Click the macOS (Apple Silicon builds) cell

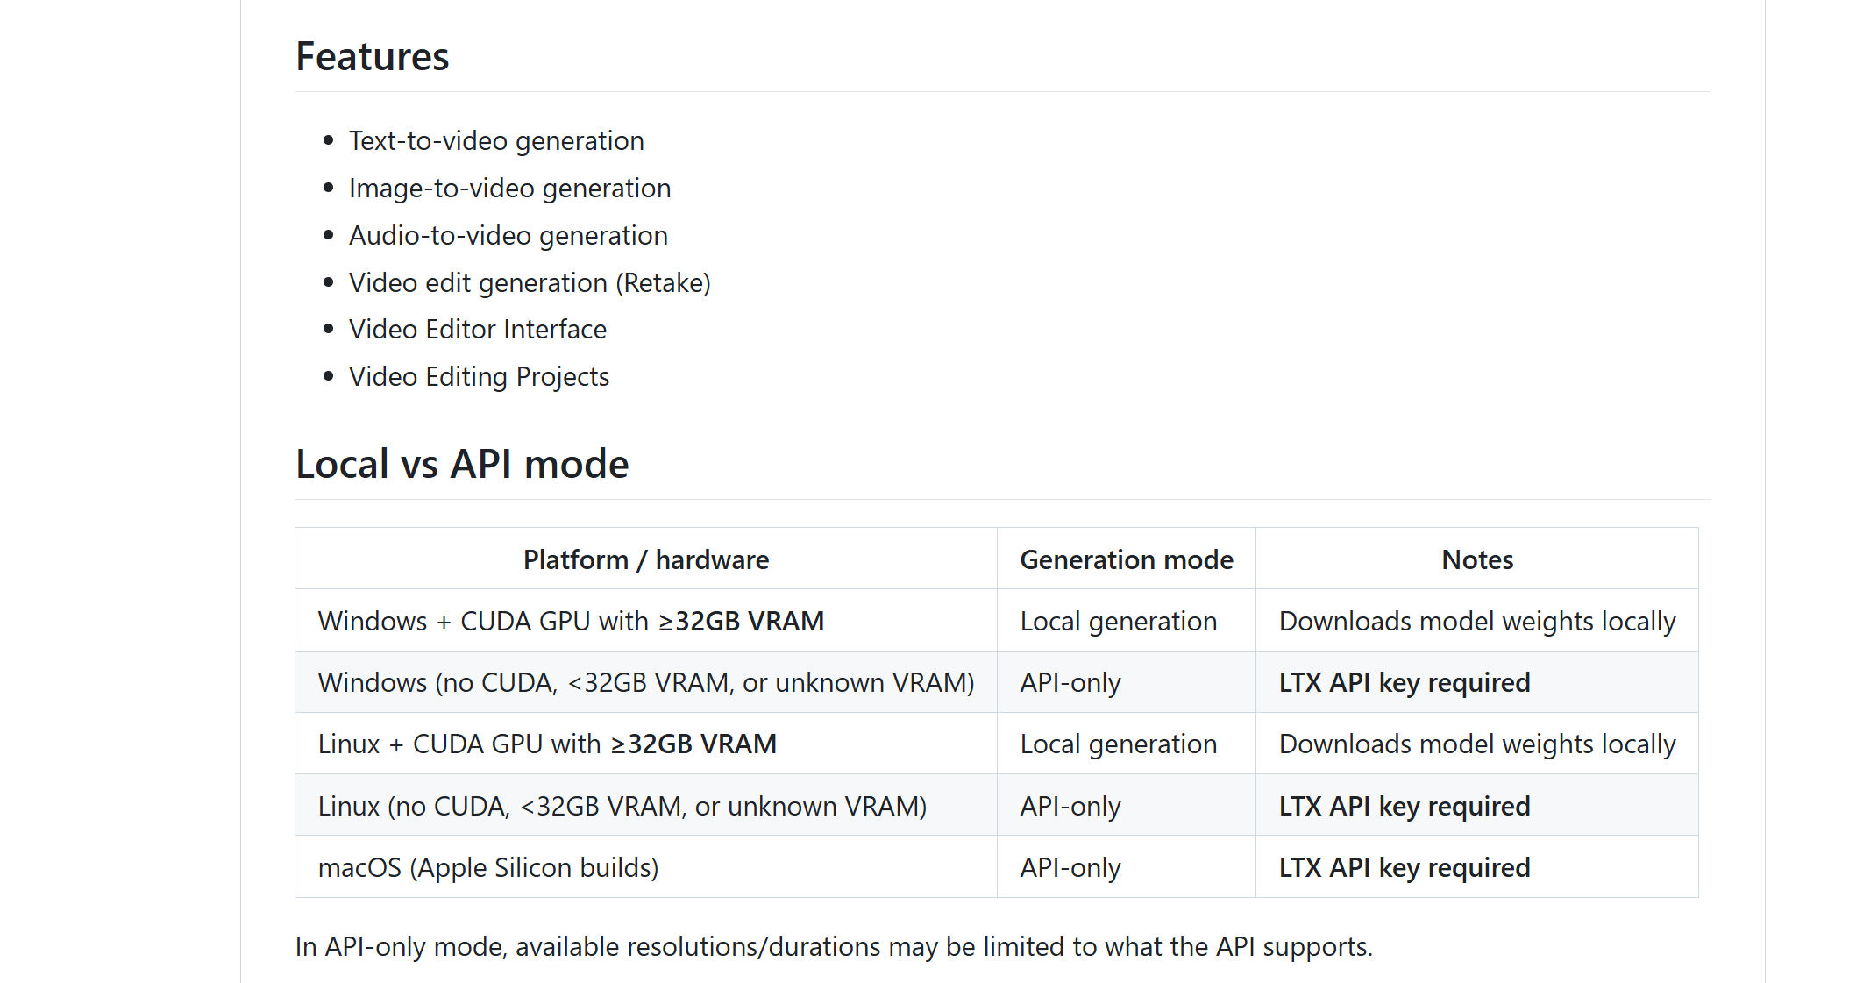pos(488,866)
